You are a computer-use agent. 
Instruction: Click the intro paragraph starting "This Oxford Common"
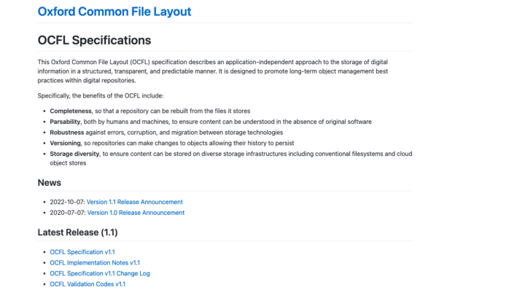[x=213, y=71]
